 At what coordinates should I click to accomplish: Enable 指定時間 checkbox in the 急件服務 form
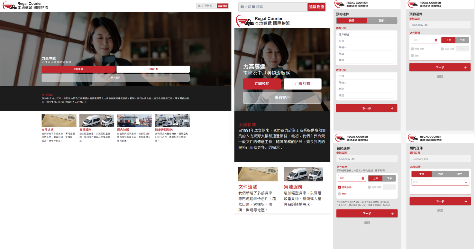(369, 187)
